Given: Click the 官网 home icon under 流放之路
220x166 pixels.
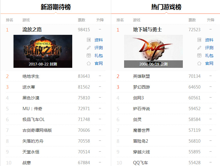Looking at the screenshot, I should [89, 63].
